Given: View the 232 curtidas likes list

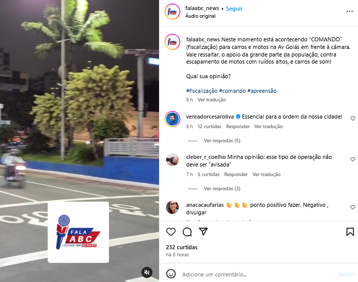Looking at the screenshot, I should (x=182, y=247).
